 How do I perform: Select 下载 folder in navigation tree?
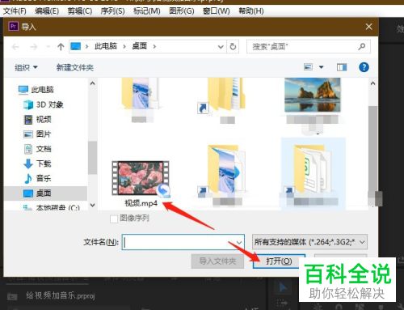tap(37, 163)
